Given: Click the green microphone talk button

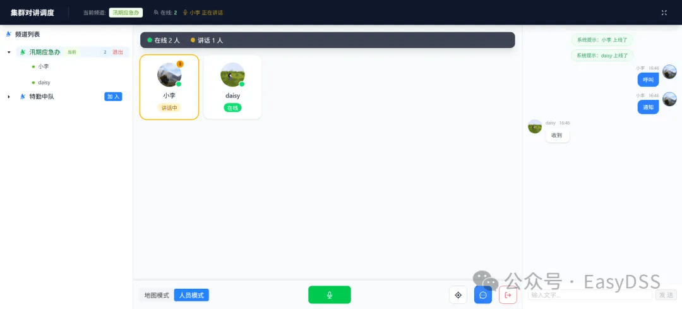Looking at the screenshot, I should point(329,294).
